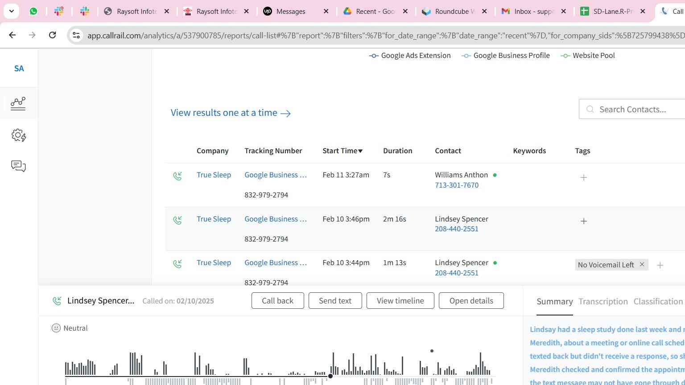Click the Send text button
The width and height of the screenshot is (685, 385).
pyautogui.click(x=335, y=301)
